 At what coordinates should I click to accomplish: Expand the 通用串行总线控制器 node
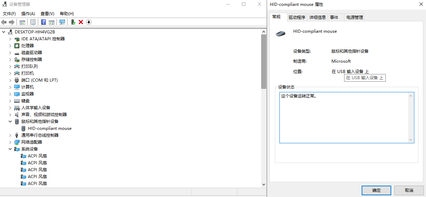point(10,135)
